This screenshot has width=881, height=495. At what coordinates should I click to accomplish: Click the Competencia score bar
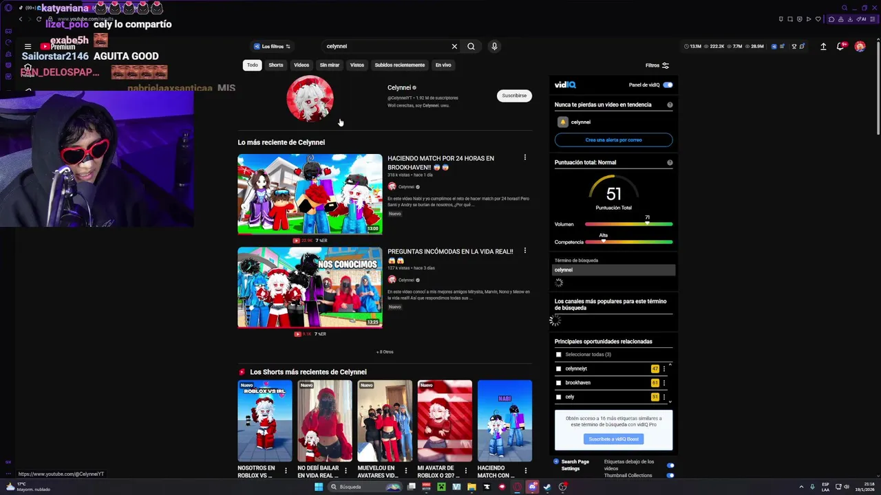[628, 242]
